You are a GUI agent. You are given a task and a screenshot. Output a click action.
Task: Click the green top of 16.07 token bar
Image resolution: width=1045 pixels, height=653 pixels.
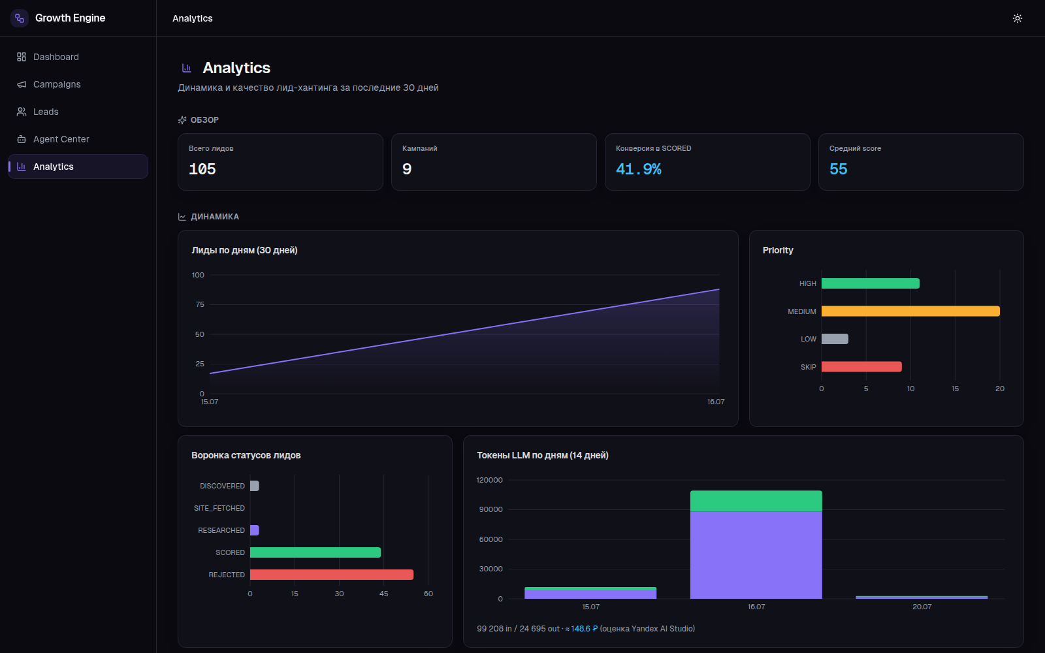pos(756,501)
